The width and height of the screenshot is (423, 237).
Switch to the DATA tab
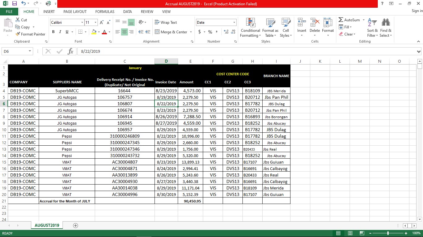pyautogui.click(x=128, y=11)
